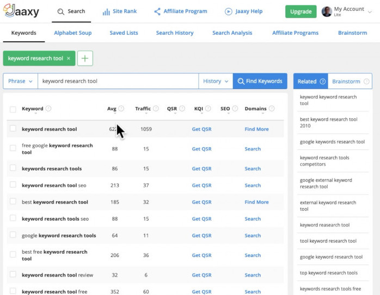Select the Related tab in side panel
Screen dimensions: 380x295
pos(311,81)
